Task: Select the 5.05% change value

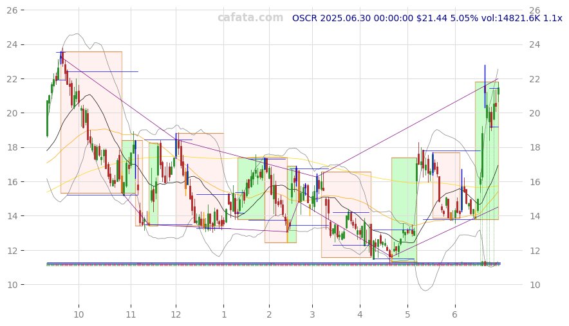Action: click(464, 18)
